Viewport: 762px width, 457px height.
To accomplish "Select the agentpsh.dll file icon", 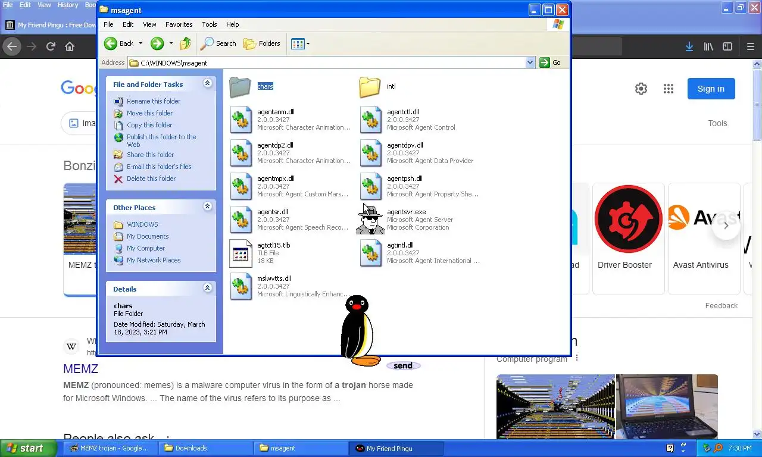I will click(371, 186).
